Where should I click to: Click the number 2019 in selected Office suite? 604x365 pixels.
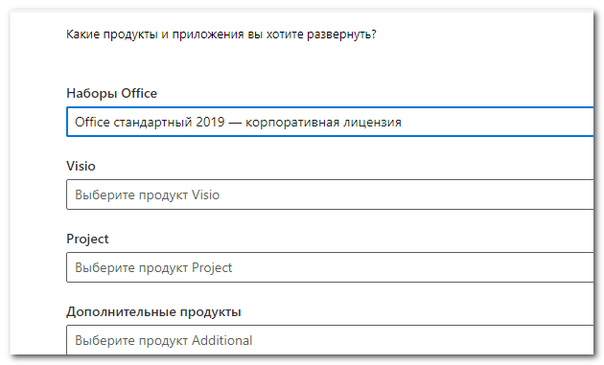click(210, 122)
